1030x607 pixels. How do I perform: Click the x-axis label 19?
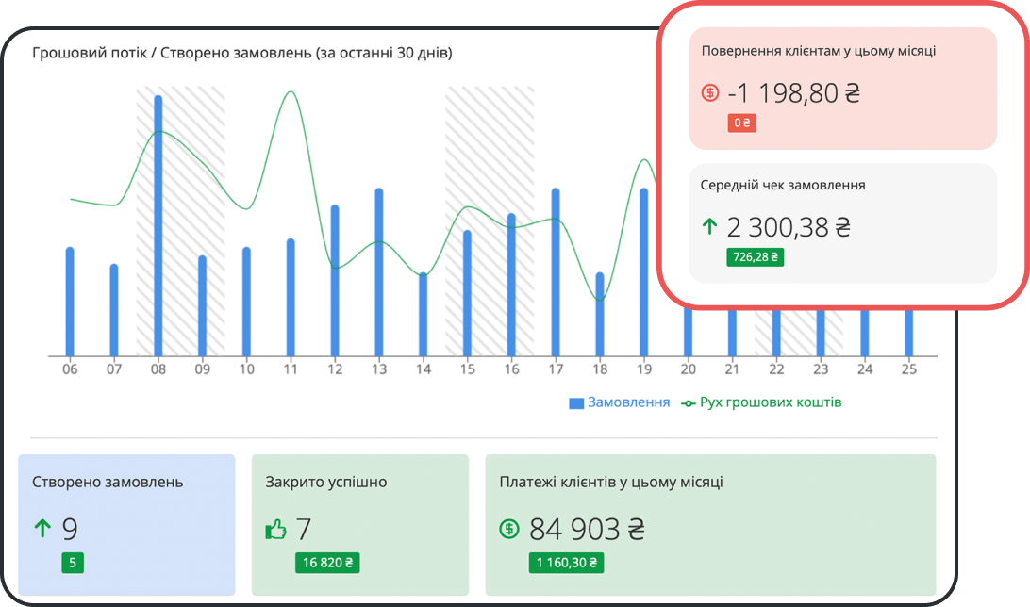643,369
